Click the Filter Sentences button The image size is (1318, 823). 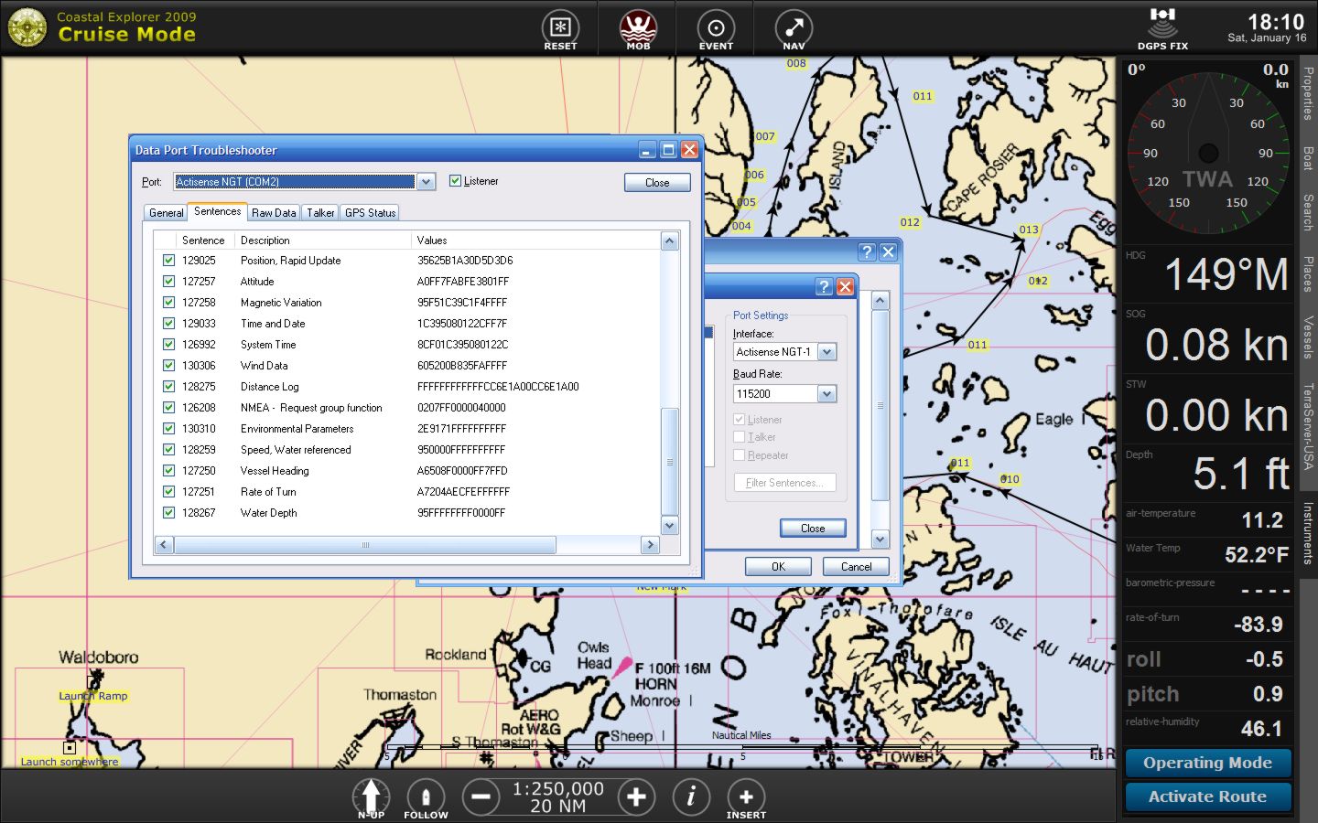(x=784, y=483)
